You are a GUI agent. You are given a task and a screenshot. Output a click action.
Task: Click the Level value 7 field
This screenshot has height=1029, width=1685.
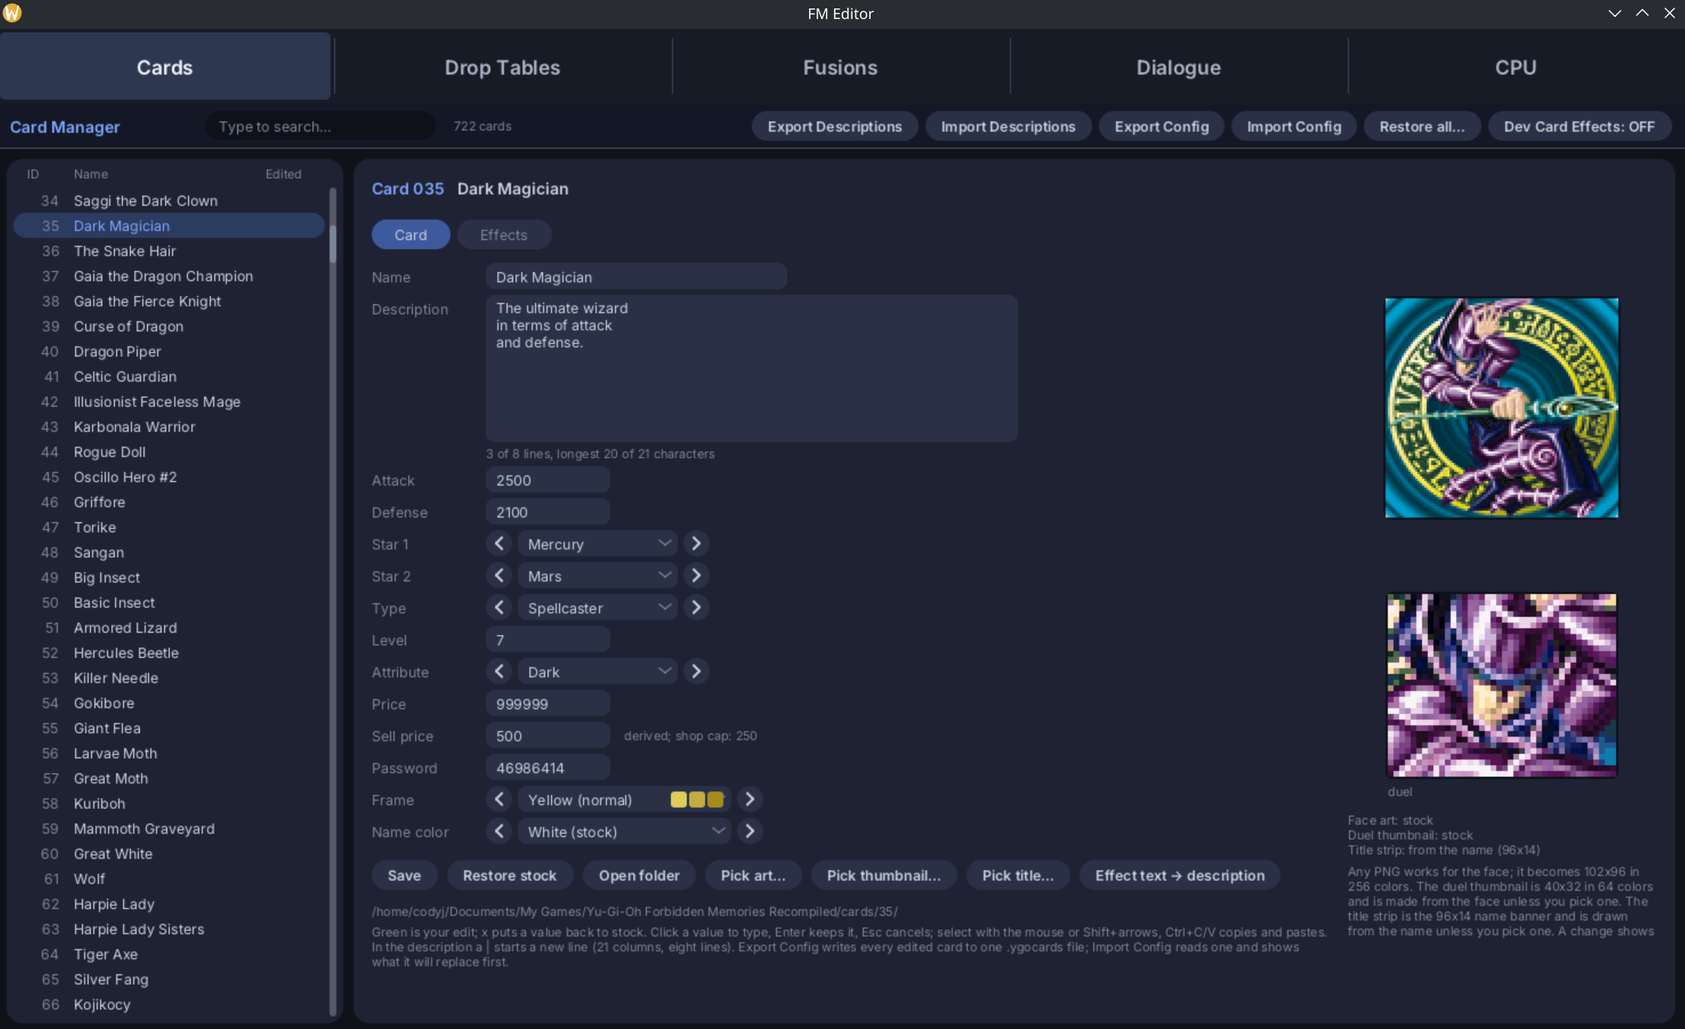pos(548,639)
